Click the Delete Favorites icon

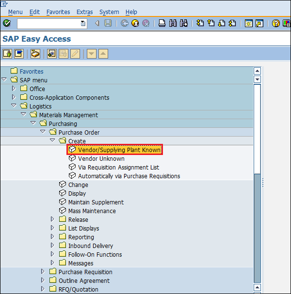pyautogui.click(x=64, y=54)
